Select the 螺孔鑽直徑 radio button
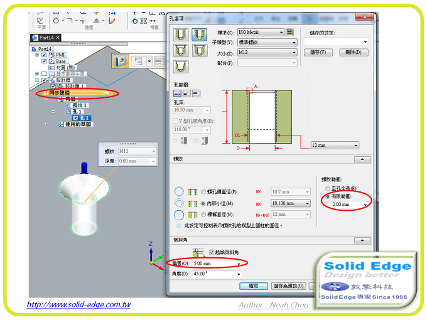The image size is (427, 320). coord(202,192)
